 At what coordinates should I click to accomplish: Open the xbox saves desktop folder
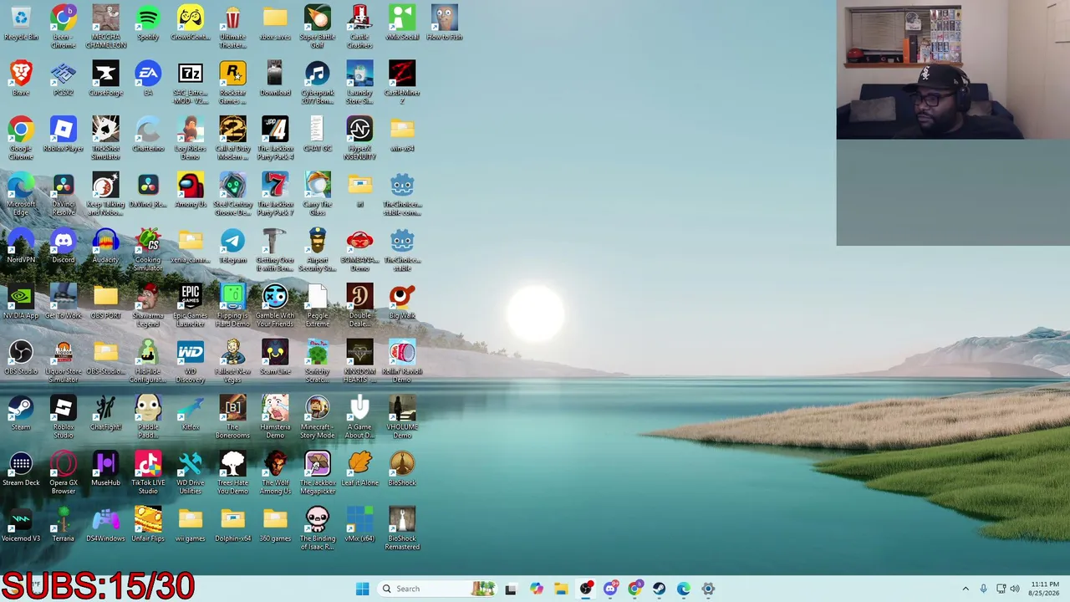coord(275,23)
